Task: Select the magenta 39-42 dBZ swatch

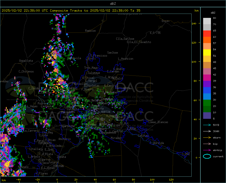Action: point(207,78)
